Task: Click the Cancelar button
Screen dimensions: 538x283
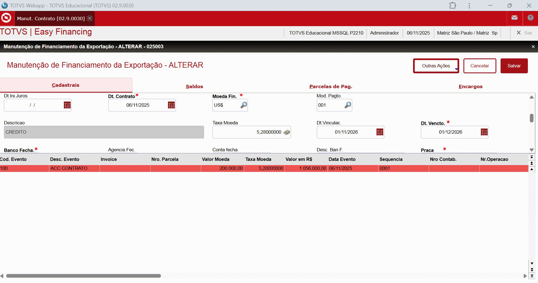Action: 480,66
